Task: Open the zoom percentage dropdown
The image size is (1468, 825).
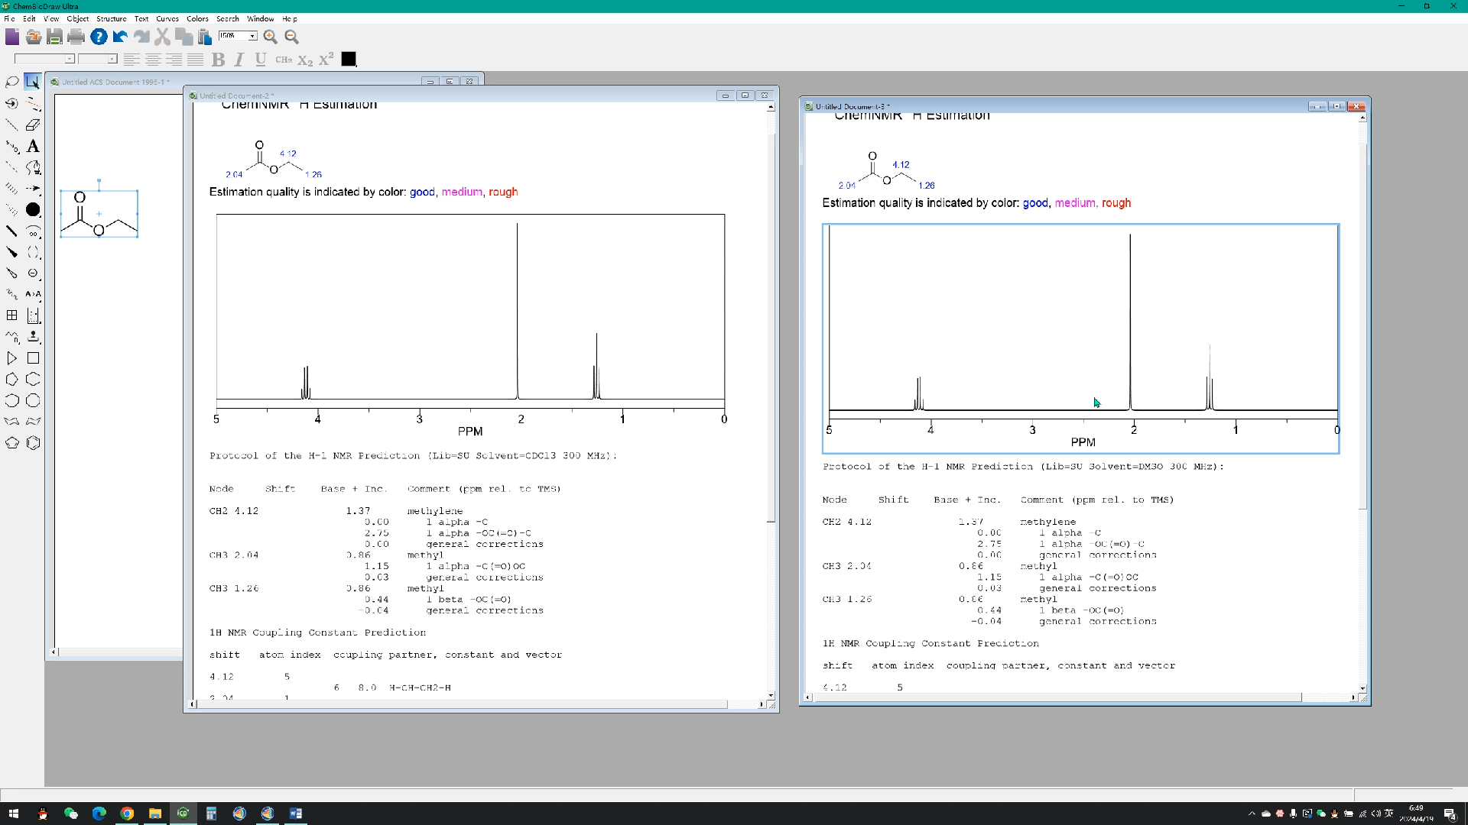Action: pyautogui.click(x=252, y=36)
